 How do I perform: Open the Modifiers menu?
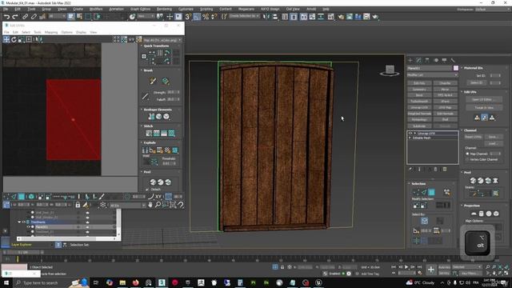96,9
